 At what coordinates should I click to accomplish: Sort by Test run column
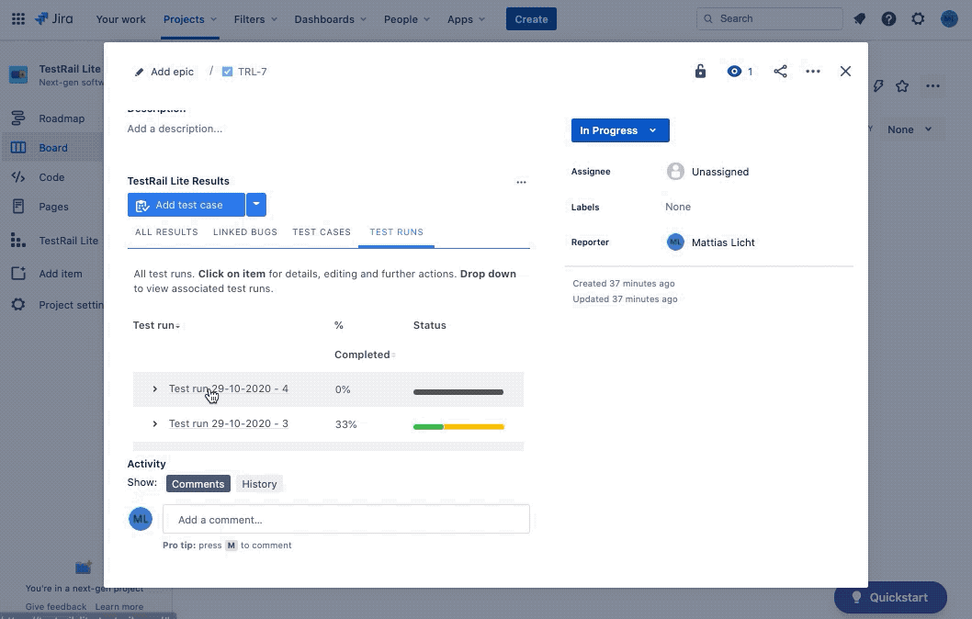155,325
